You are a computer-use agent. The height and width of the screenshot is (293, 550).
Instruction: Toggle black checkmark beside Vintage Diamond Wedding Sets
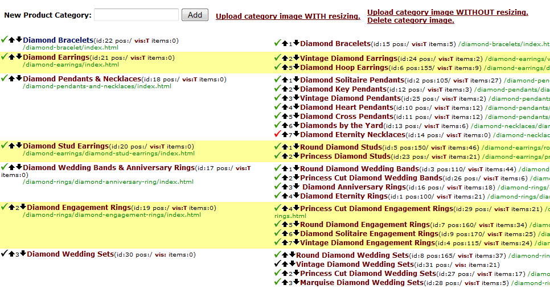(277, 265)
